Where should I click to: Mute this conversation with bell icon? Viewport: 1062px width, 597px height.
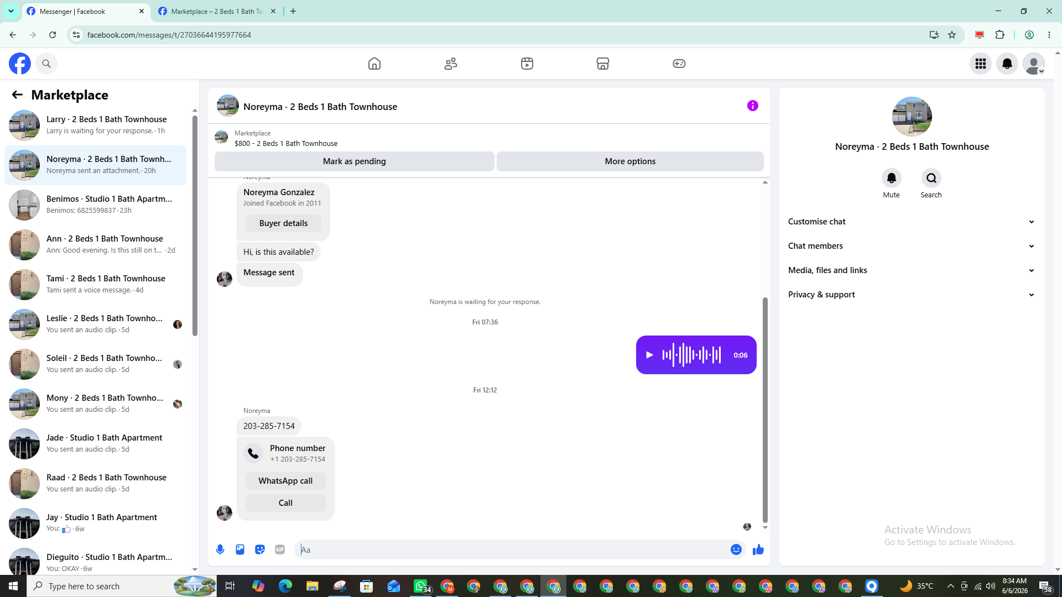[892, 178]
